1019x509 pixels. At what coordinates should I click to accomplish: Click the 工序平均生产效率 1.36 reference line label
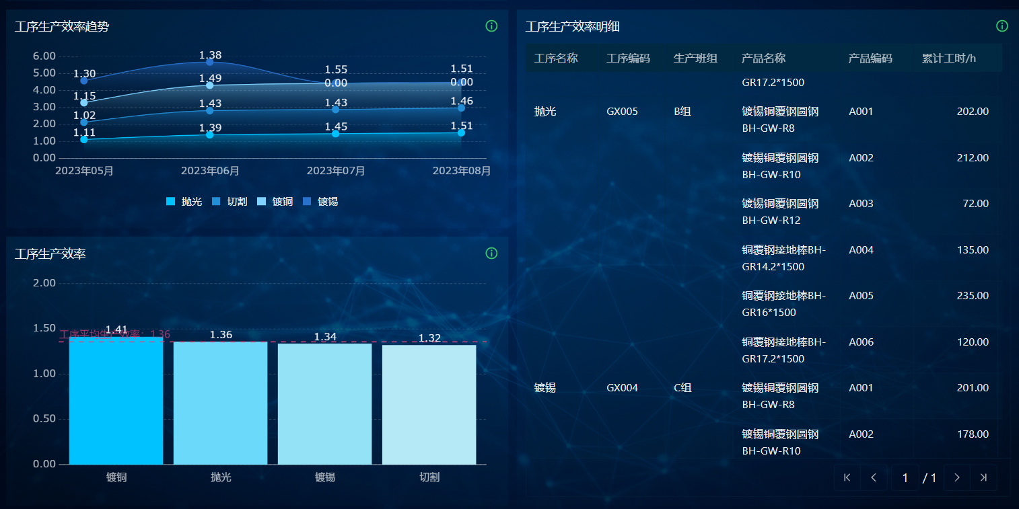pyautogui.click(x=114, y=334)
